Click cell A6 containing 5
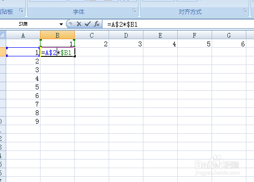The height and width of the screenshot is (182, 254). coord(23,86)
